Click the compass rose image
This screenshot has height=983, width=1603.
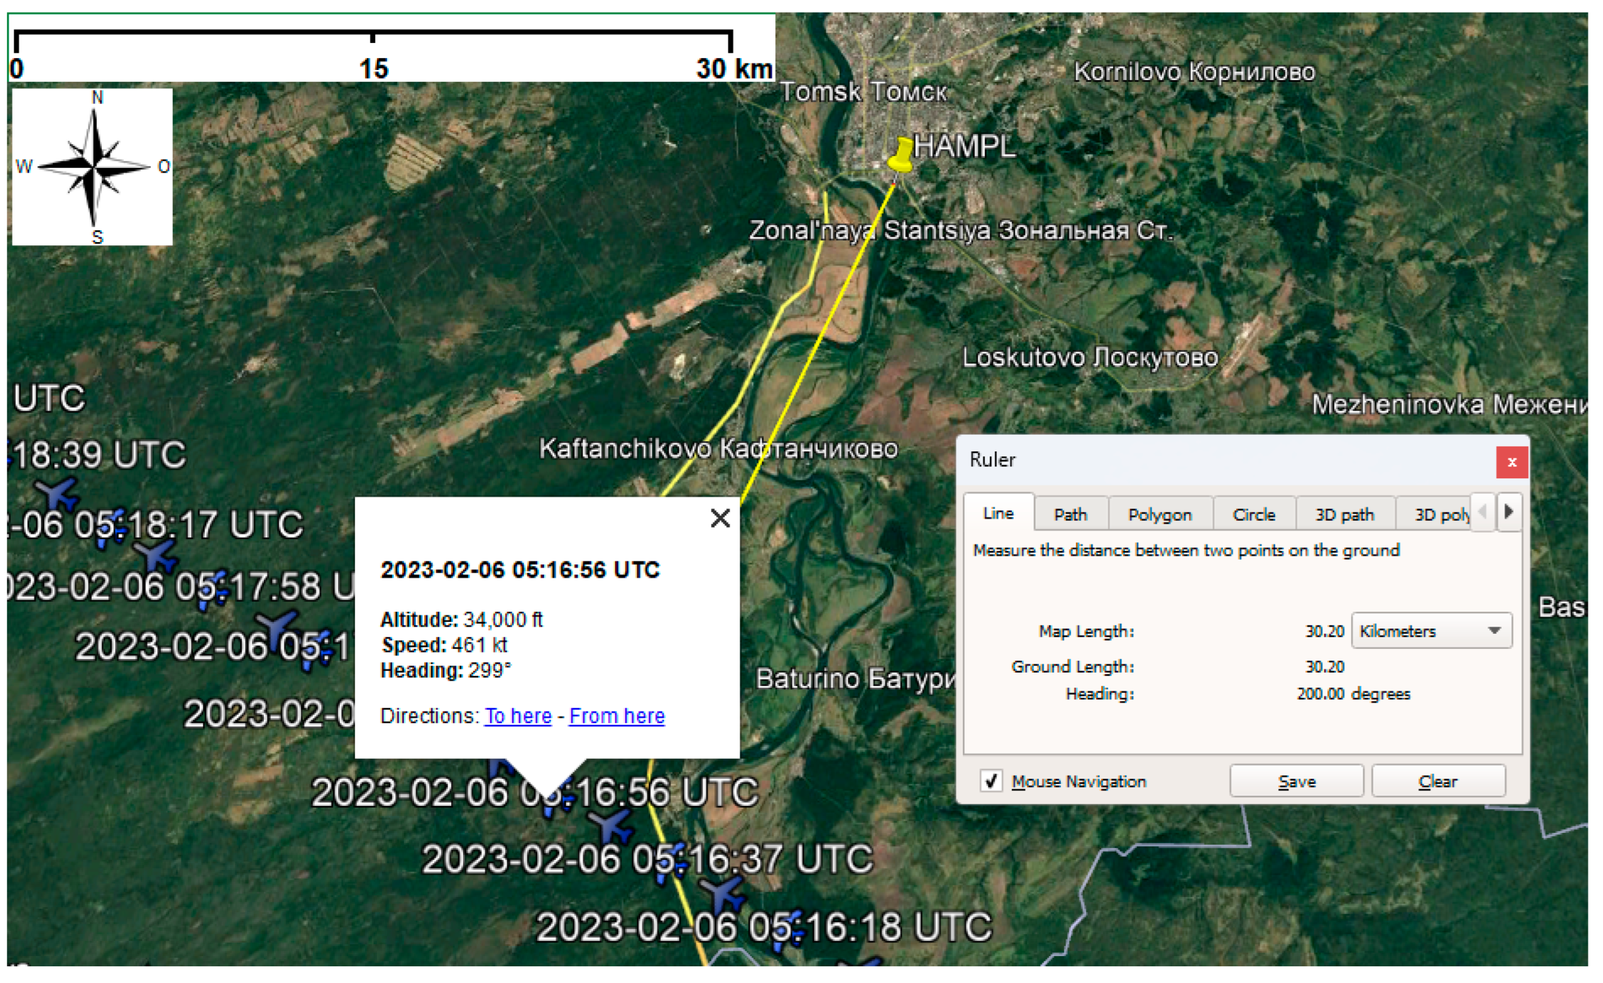point(92,167)
